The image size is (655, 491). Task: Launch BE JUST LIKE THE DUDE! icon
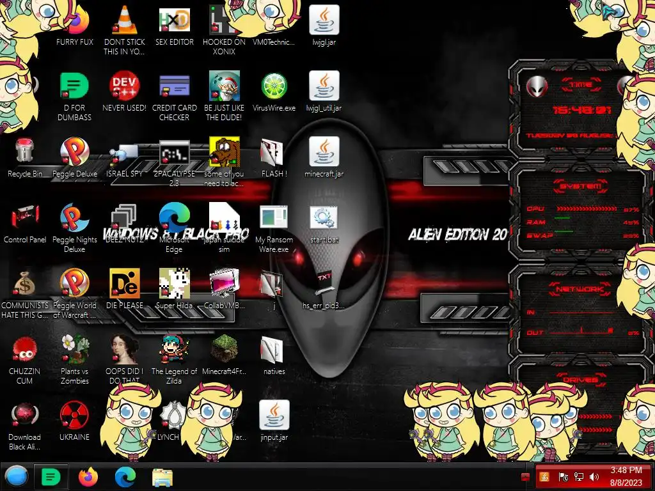225,86
